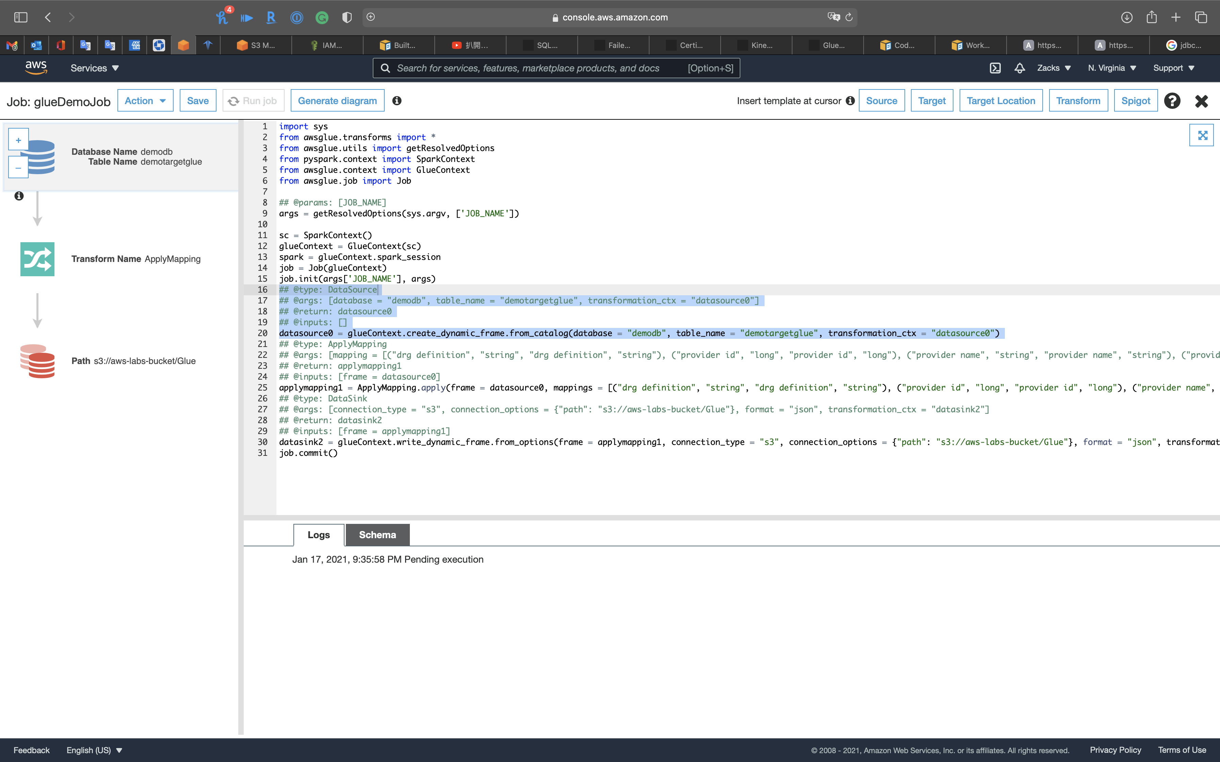Zoom in the diagram with plus button

coord(19,140)
